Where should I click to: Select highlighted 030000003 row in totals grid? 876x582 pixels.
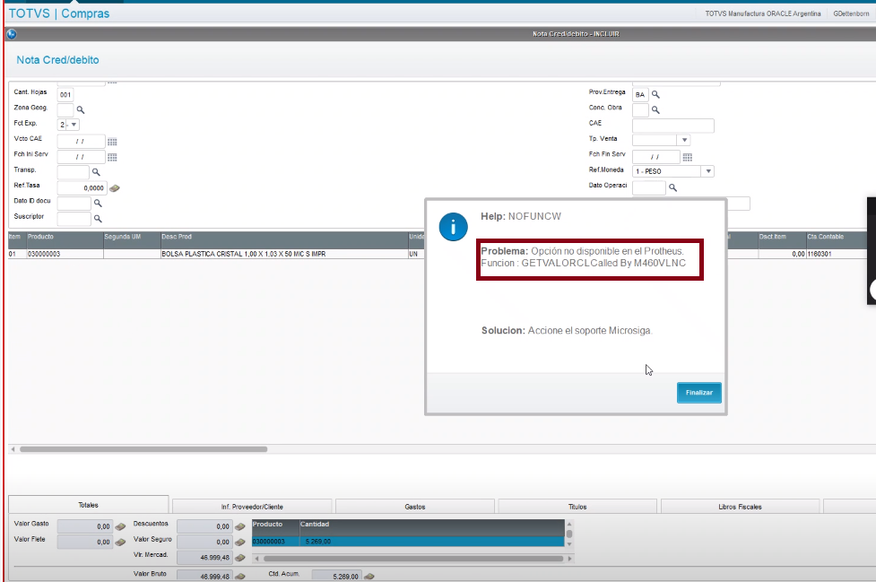coord(408,542)
